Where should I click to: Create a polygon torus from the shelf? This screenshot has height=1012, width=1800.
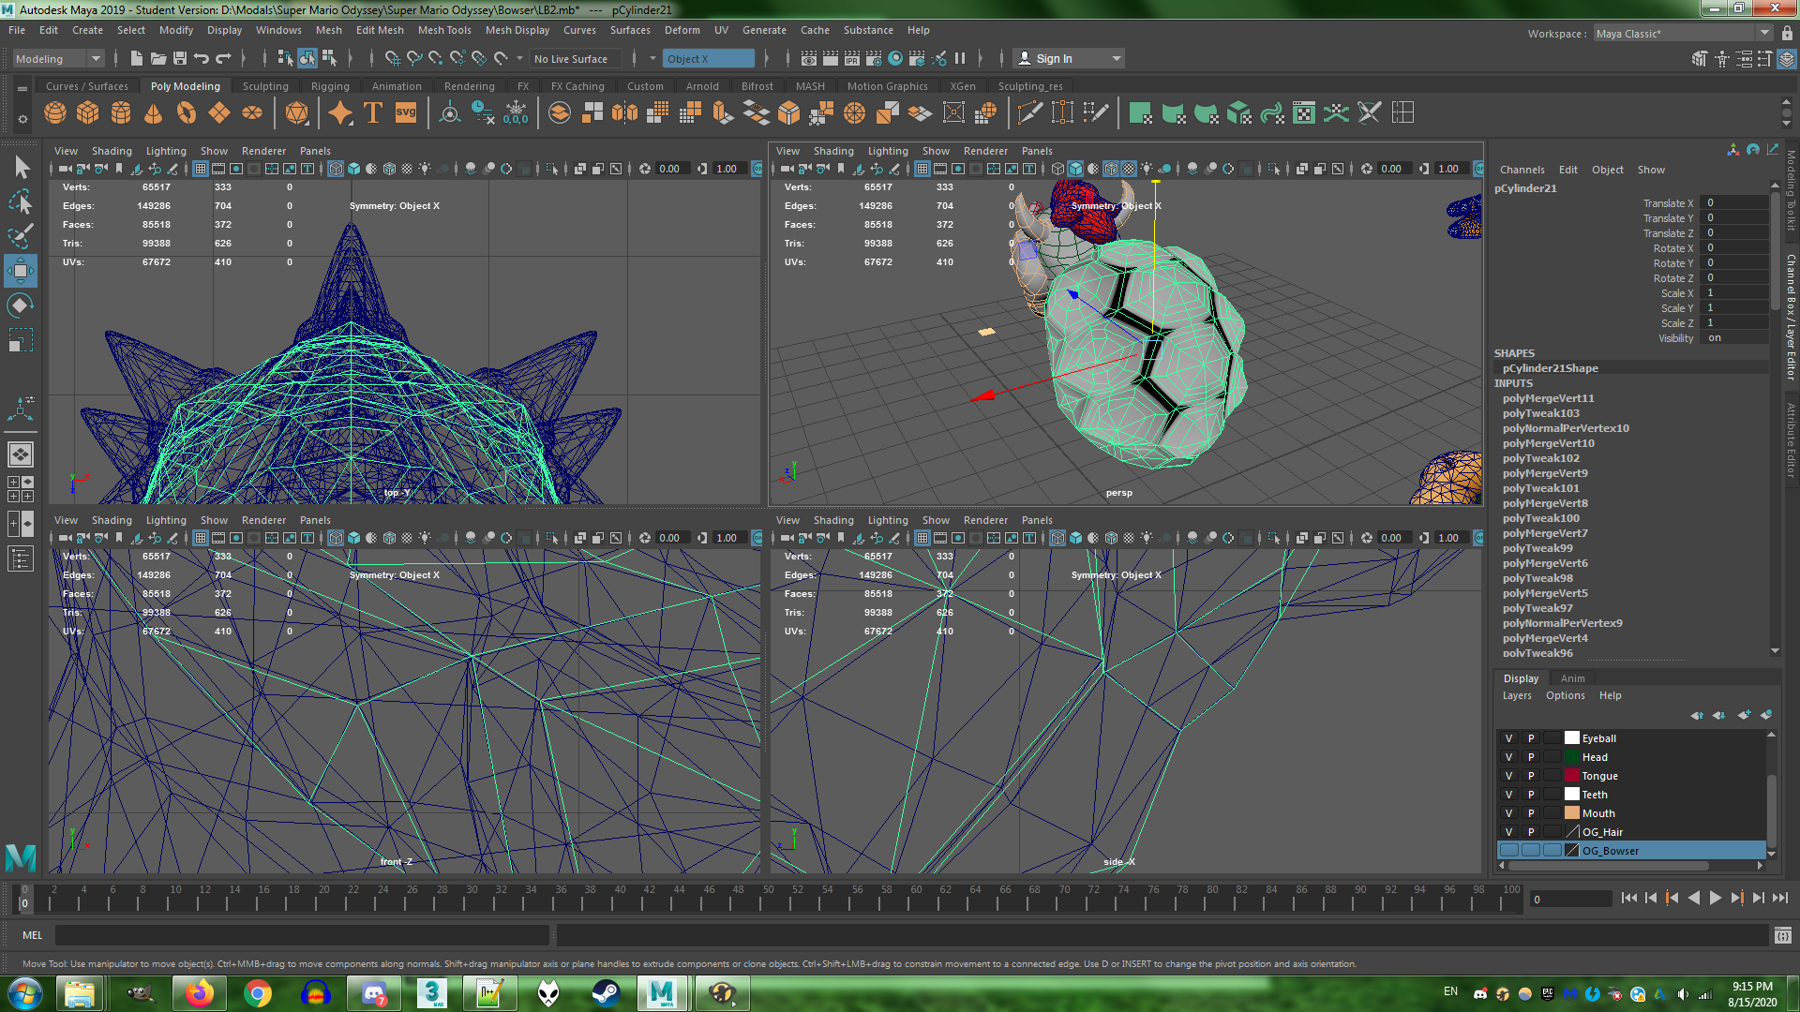pos(187,113)
